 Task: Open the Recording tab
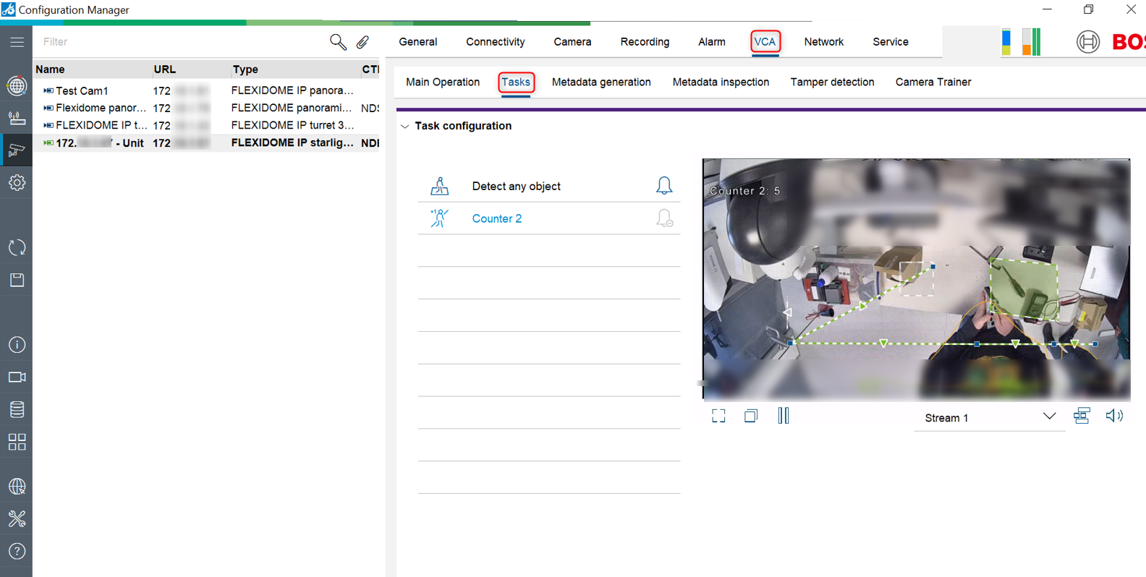644,42
